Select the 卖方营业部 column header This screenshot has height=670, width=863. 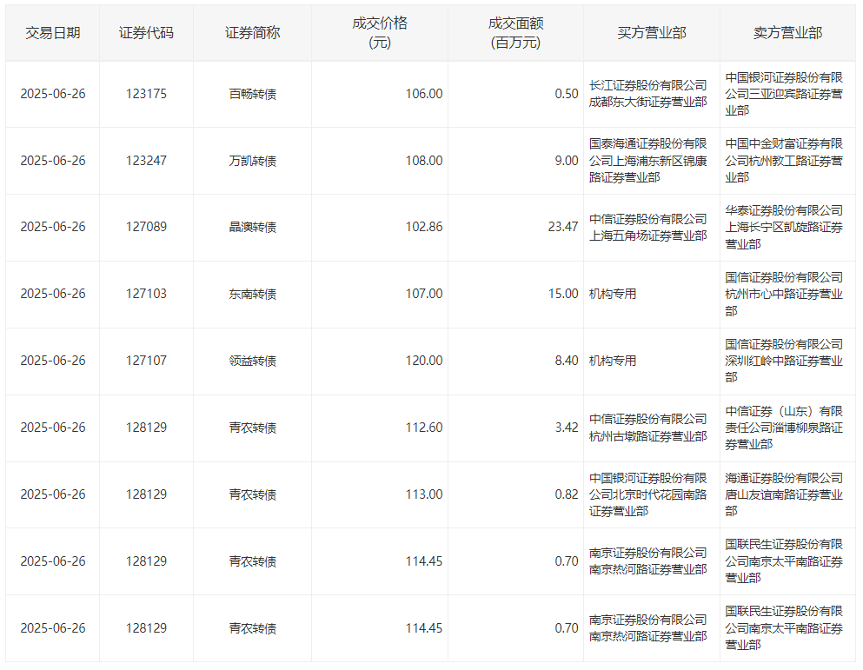point(787,33)
